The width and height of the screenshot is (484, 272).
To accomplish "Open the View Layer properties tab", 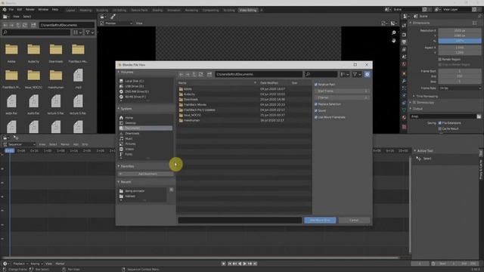I will point(404,50).
